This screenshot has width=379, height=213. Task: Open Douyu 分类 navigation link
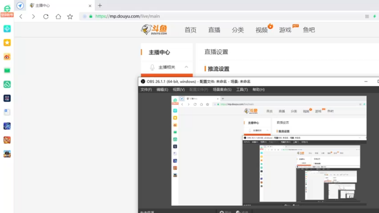(x=238, y=30)
